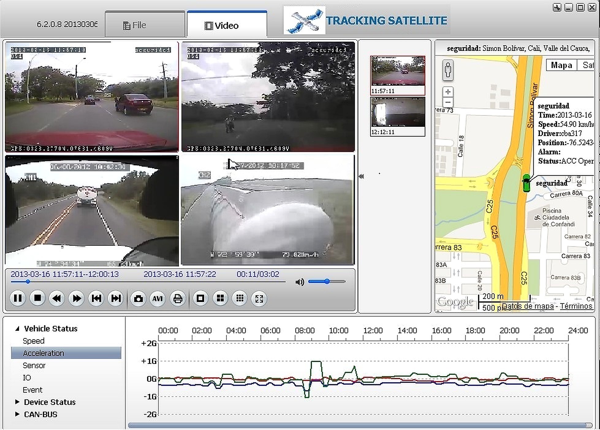Switch to single-view layout
Image resolution: width=600 pixels, height=430 pixels.
(200, 299)
